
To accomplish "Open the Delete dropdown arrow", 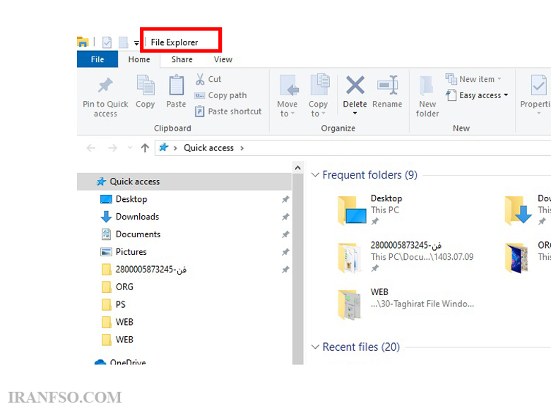I will click(355, 113).
